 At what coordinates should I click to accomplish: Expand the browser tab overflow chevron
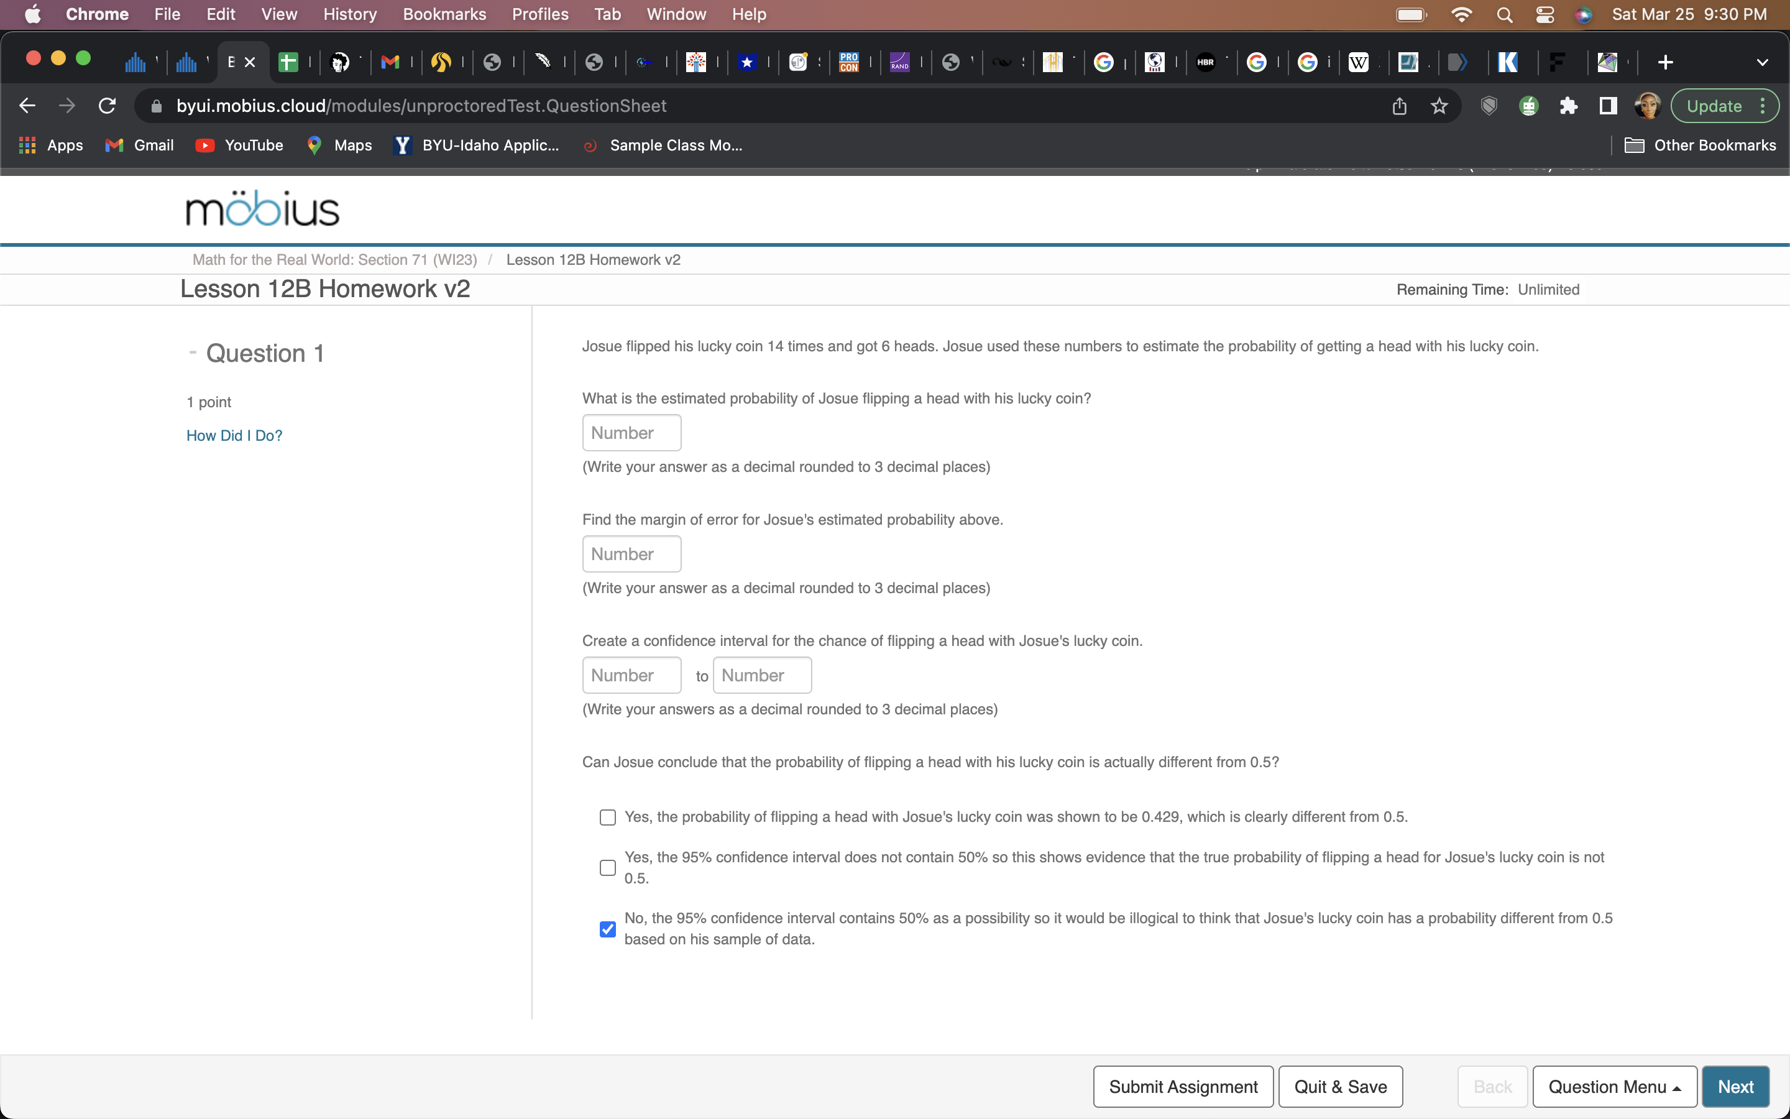[x=1763, y=62]
